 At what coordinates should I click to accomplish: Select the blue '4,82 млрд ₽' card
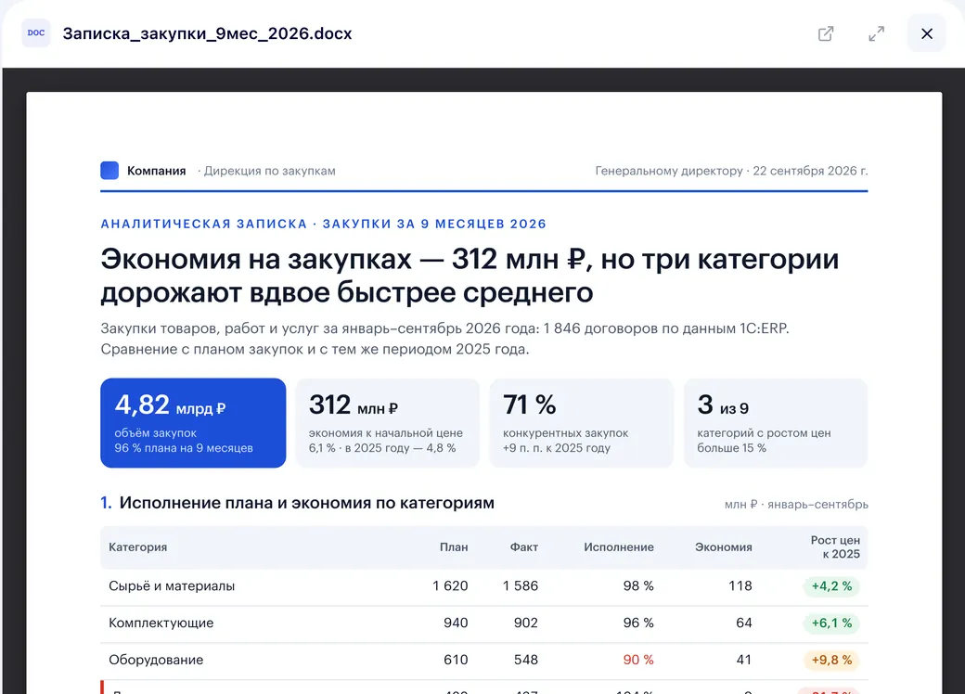click(x=193, y=423)
